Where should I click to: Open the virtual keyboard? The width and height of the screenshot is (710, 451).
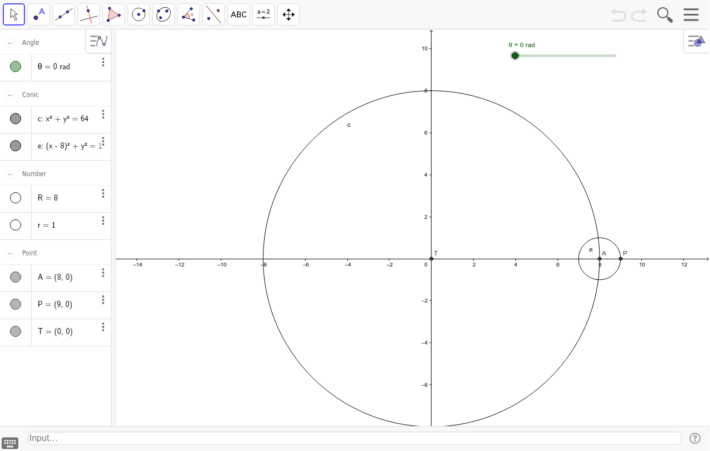pos(10,443)
